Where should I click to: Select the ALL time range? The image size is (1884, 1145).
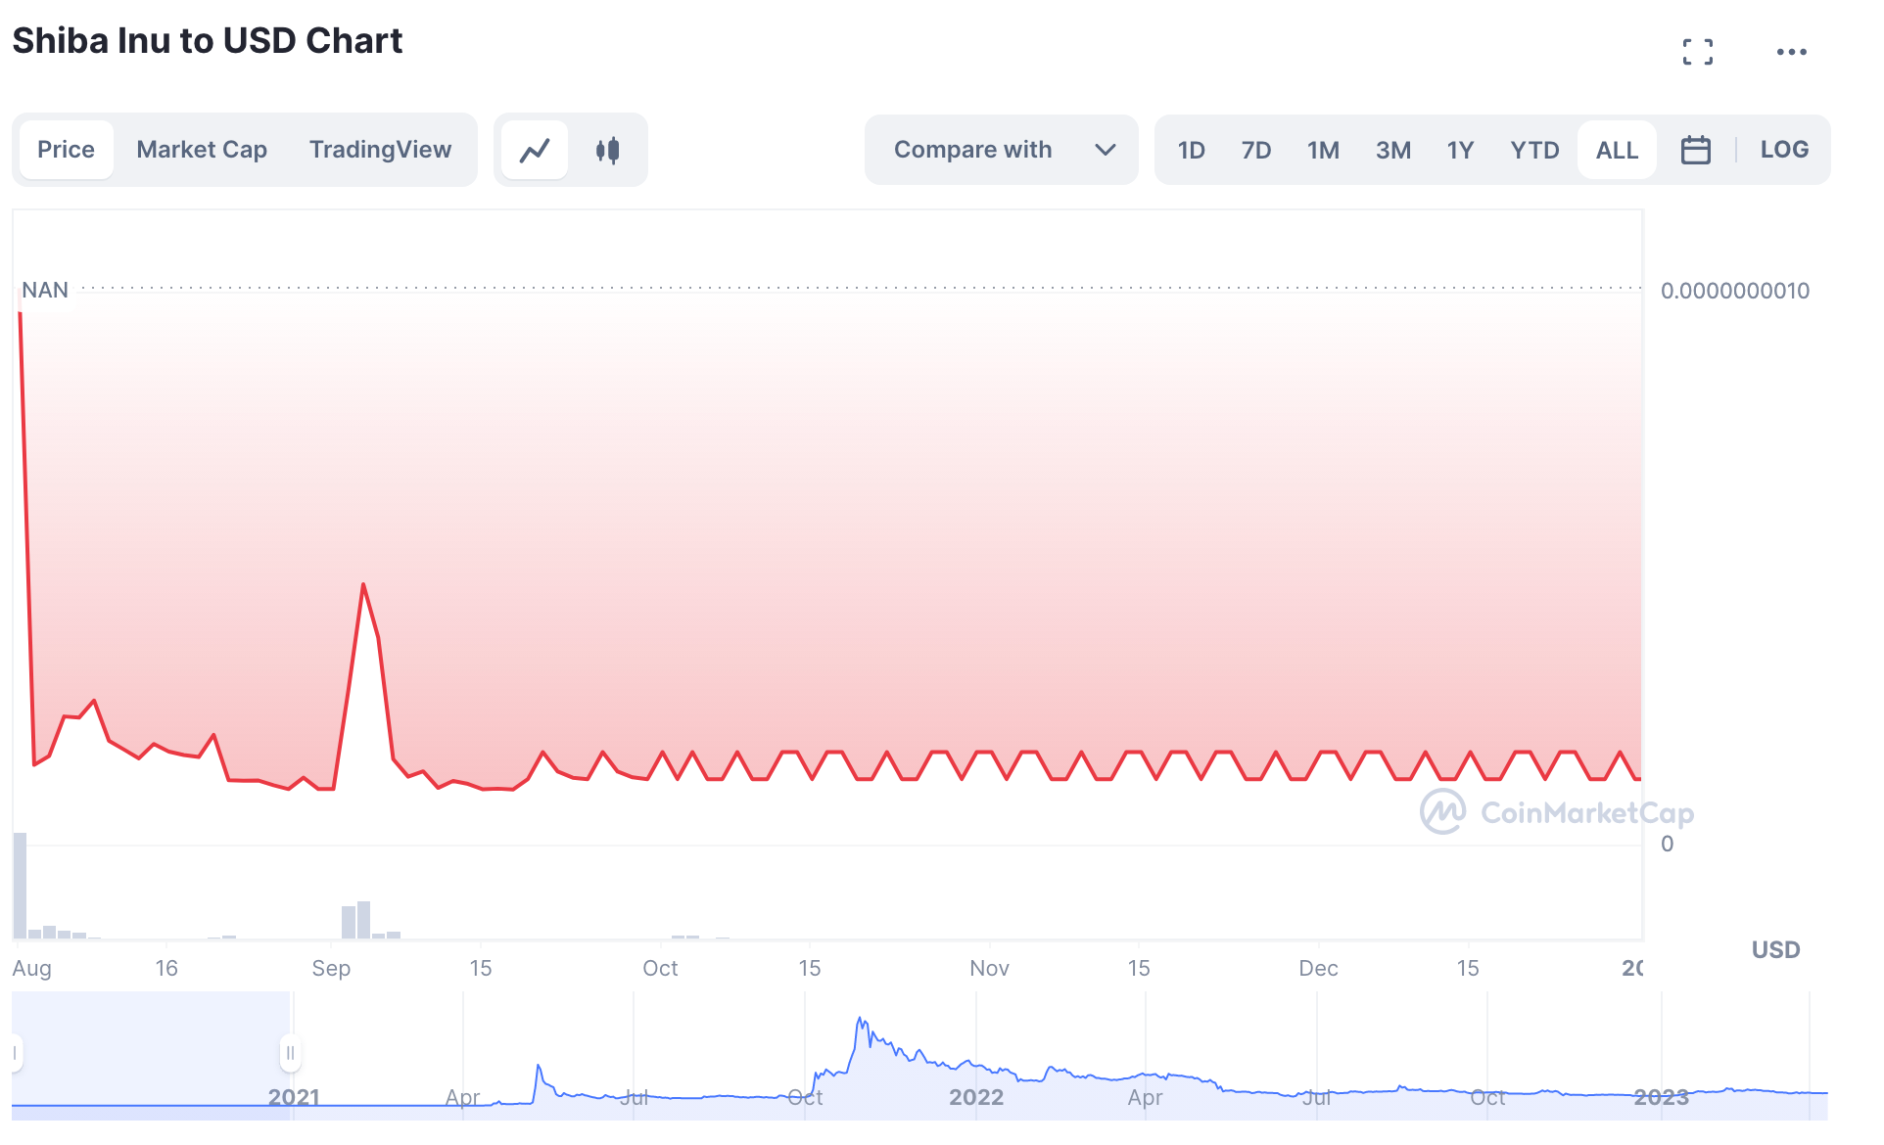point(1617,150)
